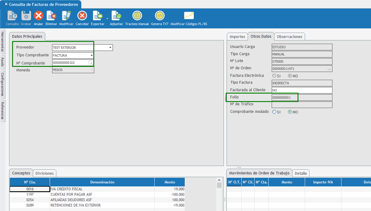This screenshot has height=211, width=371.
Task: Select the Consulta de Facturas de Proveedores window tab
Action: [x=41, y=4]
